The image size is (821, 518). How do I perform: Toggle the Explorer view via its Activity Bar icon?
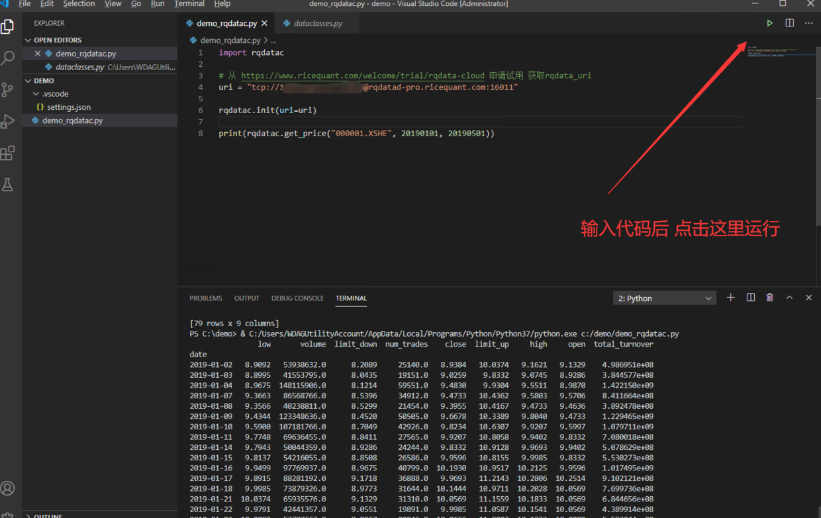pos(9,26)
